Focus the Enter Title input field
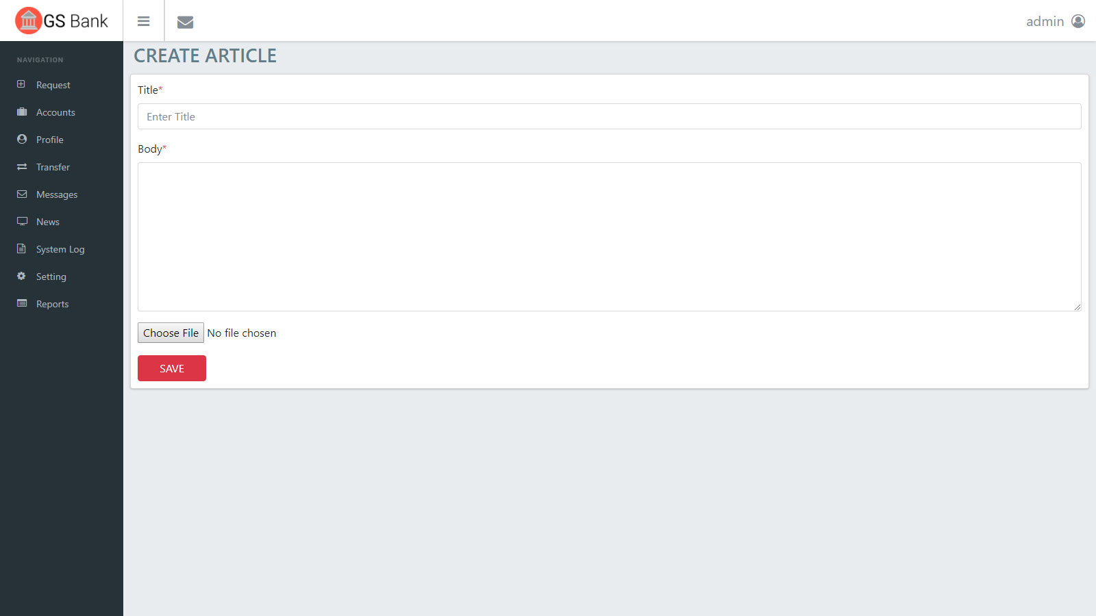Image resolution: width=1096 pixels, height=616 pixels. point(609,116)
